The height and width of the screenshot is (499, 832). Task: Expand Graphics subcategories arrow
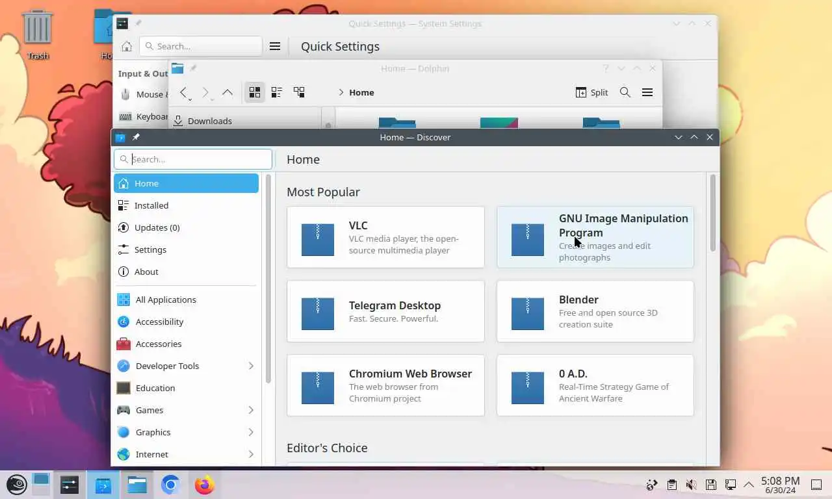(x=251, y=432)
